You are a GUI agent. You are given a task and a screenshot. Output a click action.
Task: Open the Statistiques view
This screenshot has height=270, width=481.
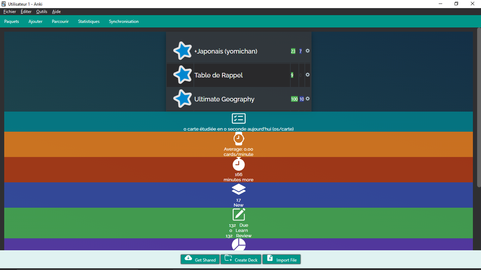(89, 21)
